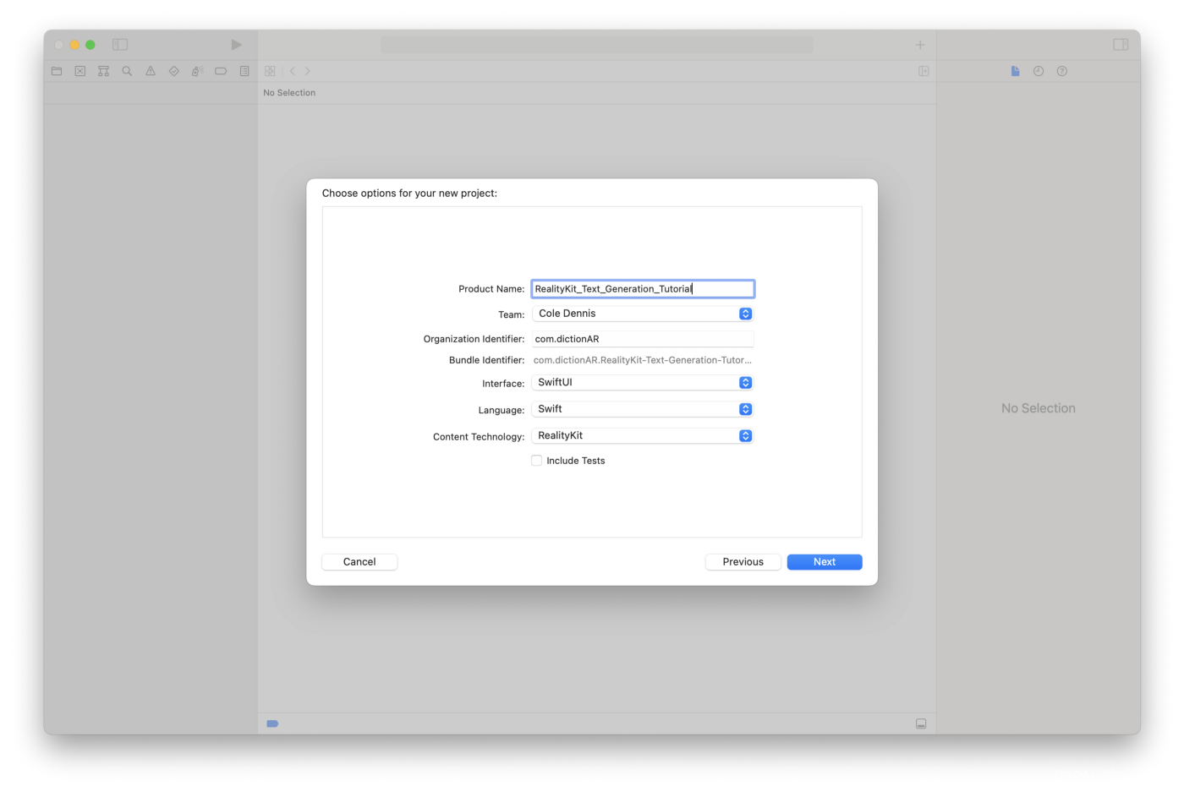Open the editor Library plus button
The height and width of the screenshot is (792, 1184).
pyautogui.click(x=919, y=44)
